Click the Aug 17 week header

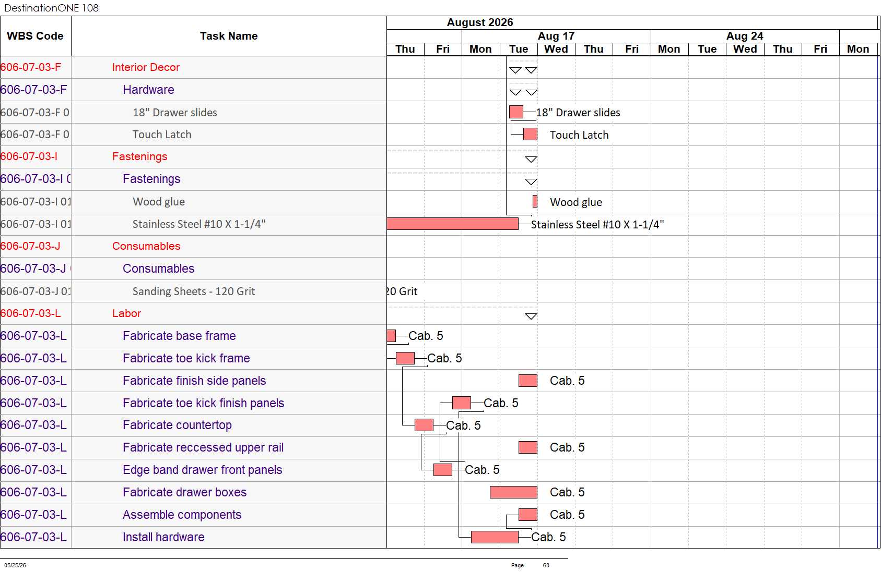(556, 36)
